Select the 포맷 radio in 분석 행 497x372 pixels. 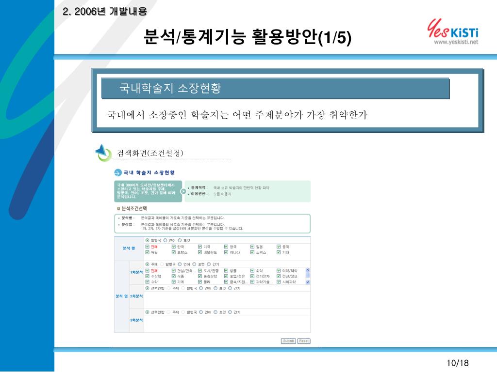coord(180,240)
